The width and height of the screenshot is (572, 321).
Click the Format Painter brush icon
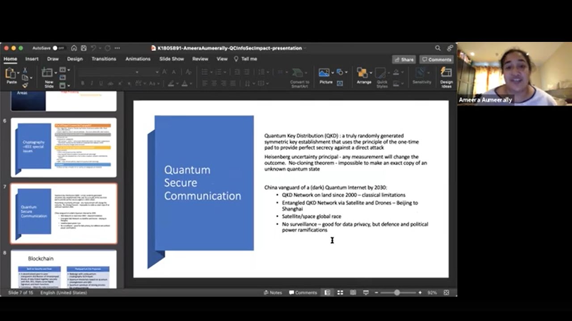point(25,85)
